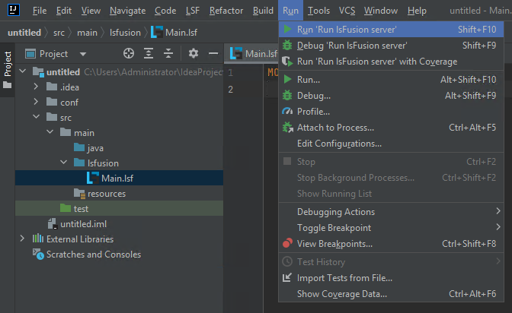Click Edit Configurations in the Run menu
Viewport: 512px width, 313px height.
coord(339,144)
